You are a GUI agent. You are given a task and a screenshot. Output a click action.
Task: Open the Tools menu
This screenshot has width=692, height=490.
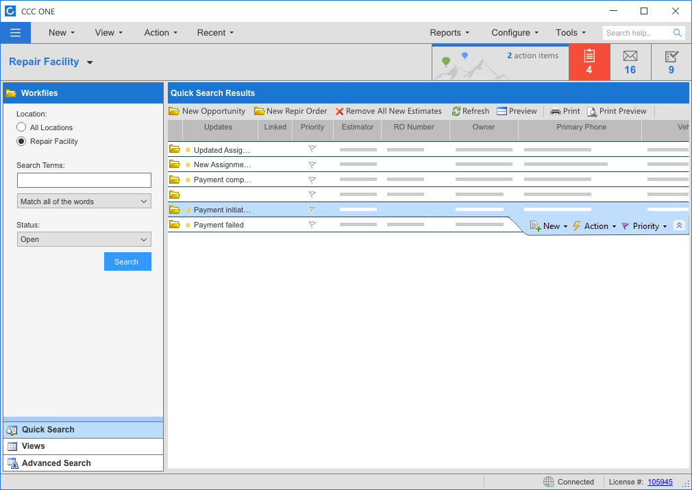coord(571,33)
